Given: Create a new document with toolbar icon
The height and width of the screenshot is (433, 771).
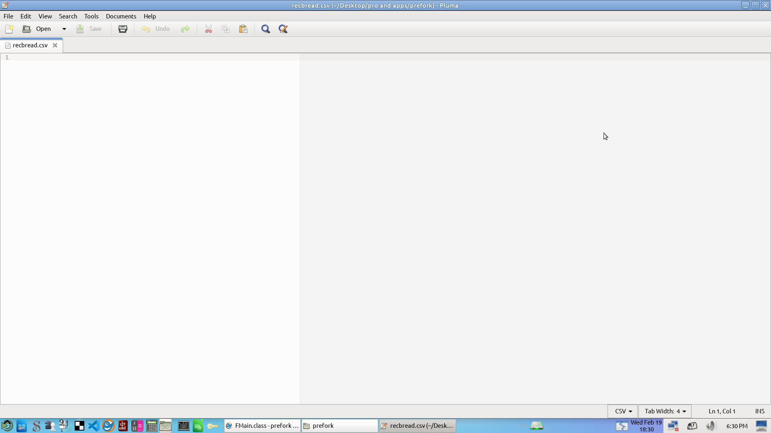Looking at the screenshot, I should (9, 29).
